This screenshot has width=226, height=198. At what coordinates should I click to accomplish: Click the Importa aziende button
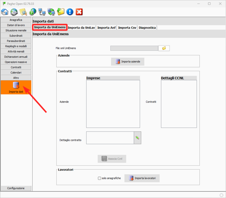coord(127,62)
